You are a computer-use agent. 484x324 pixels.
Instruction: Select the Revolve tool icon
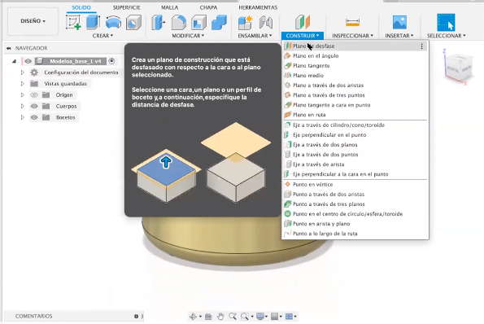(x=113, y=23)
